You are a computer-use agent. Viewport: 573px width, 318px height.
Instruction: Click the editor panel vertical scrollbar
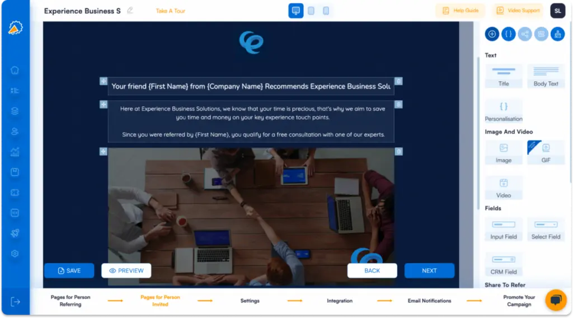point(477,129)
